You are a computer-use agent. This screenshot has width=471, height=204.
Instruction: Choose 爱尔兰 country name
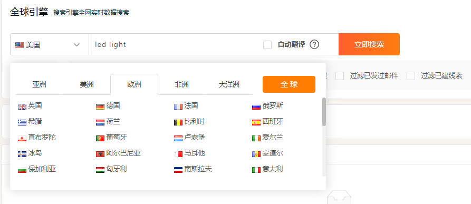pos(273,138)
